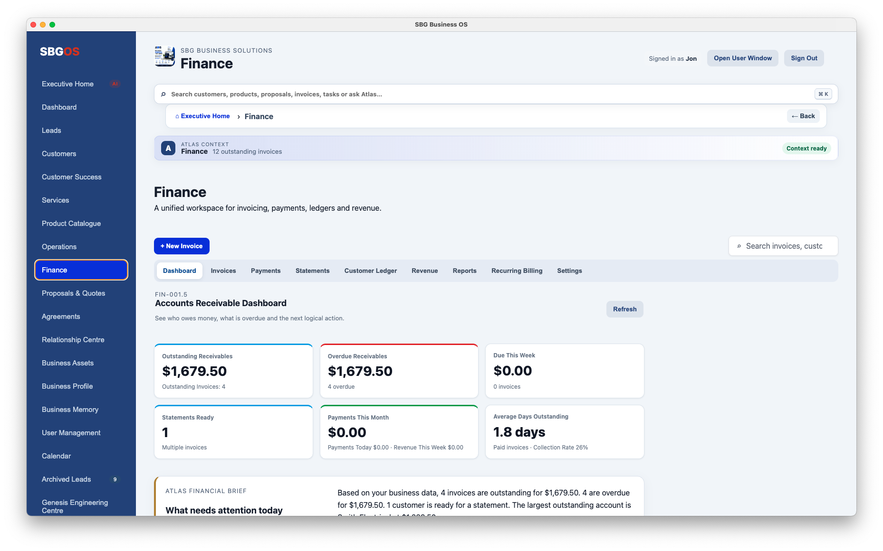Open the Overdue Receivables card

(399, 371)
